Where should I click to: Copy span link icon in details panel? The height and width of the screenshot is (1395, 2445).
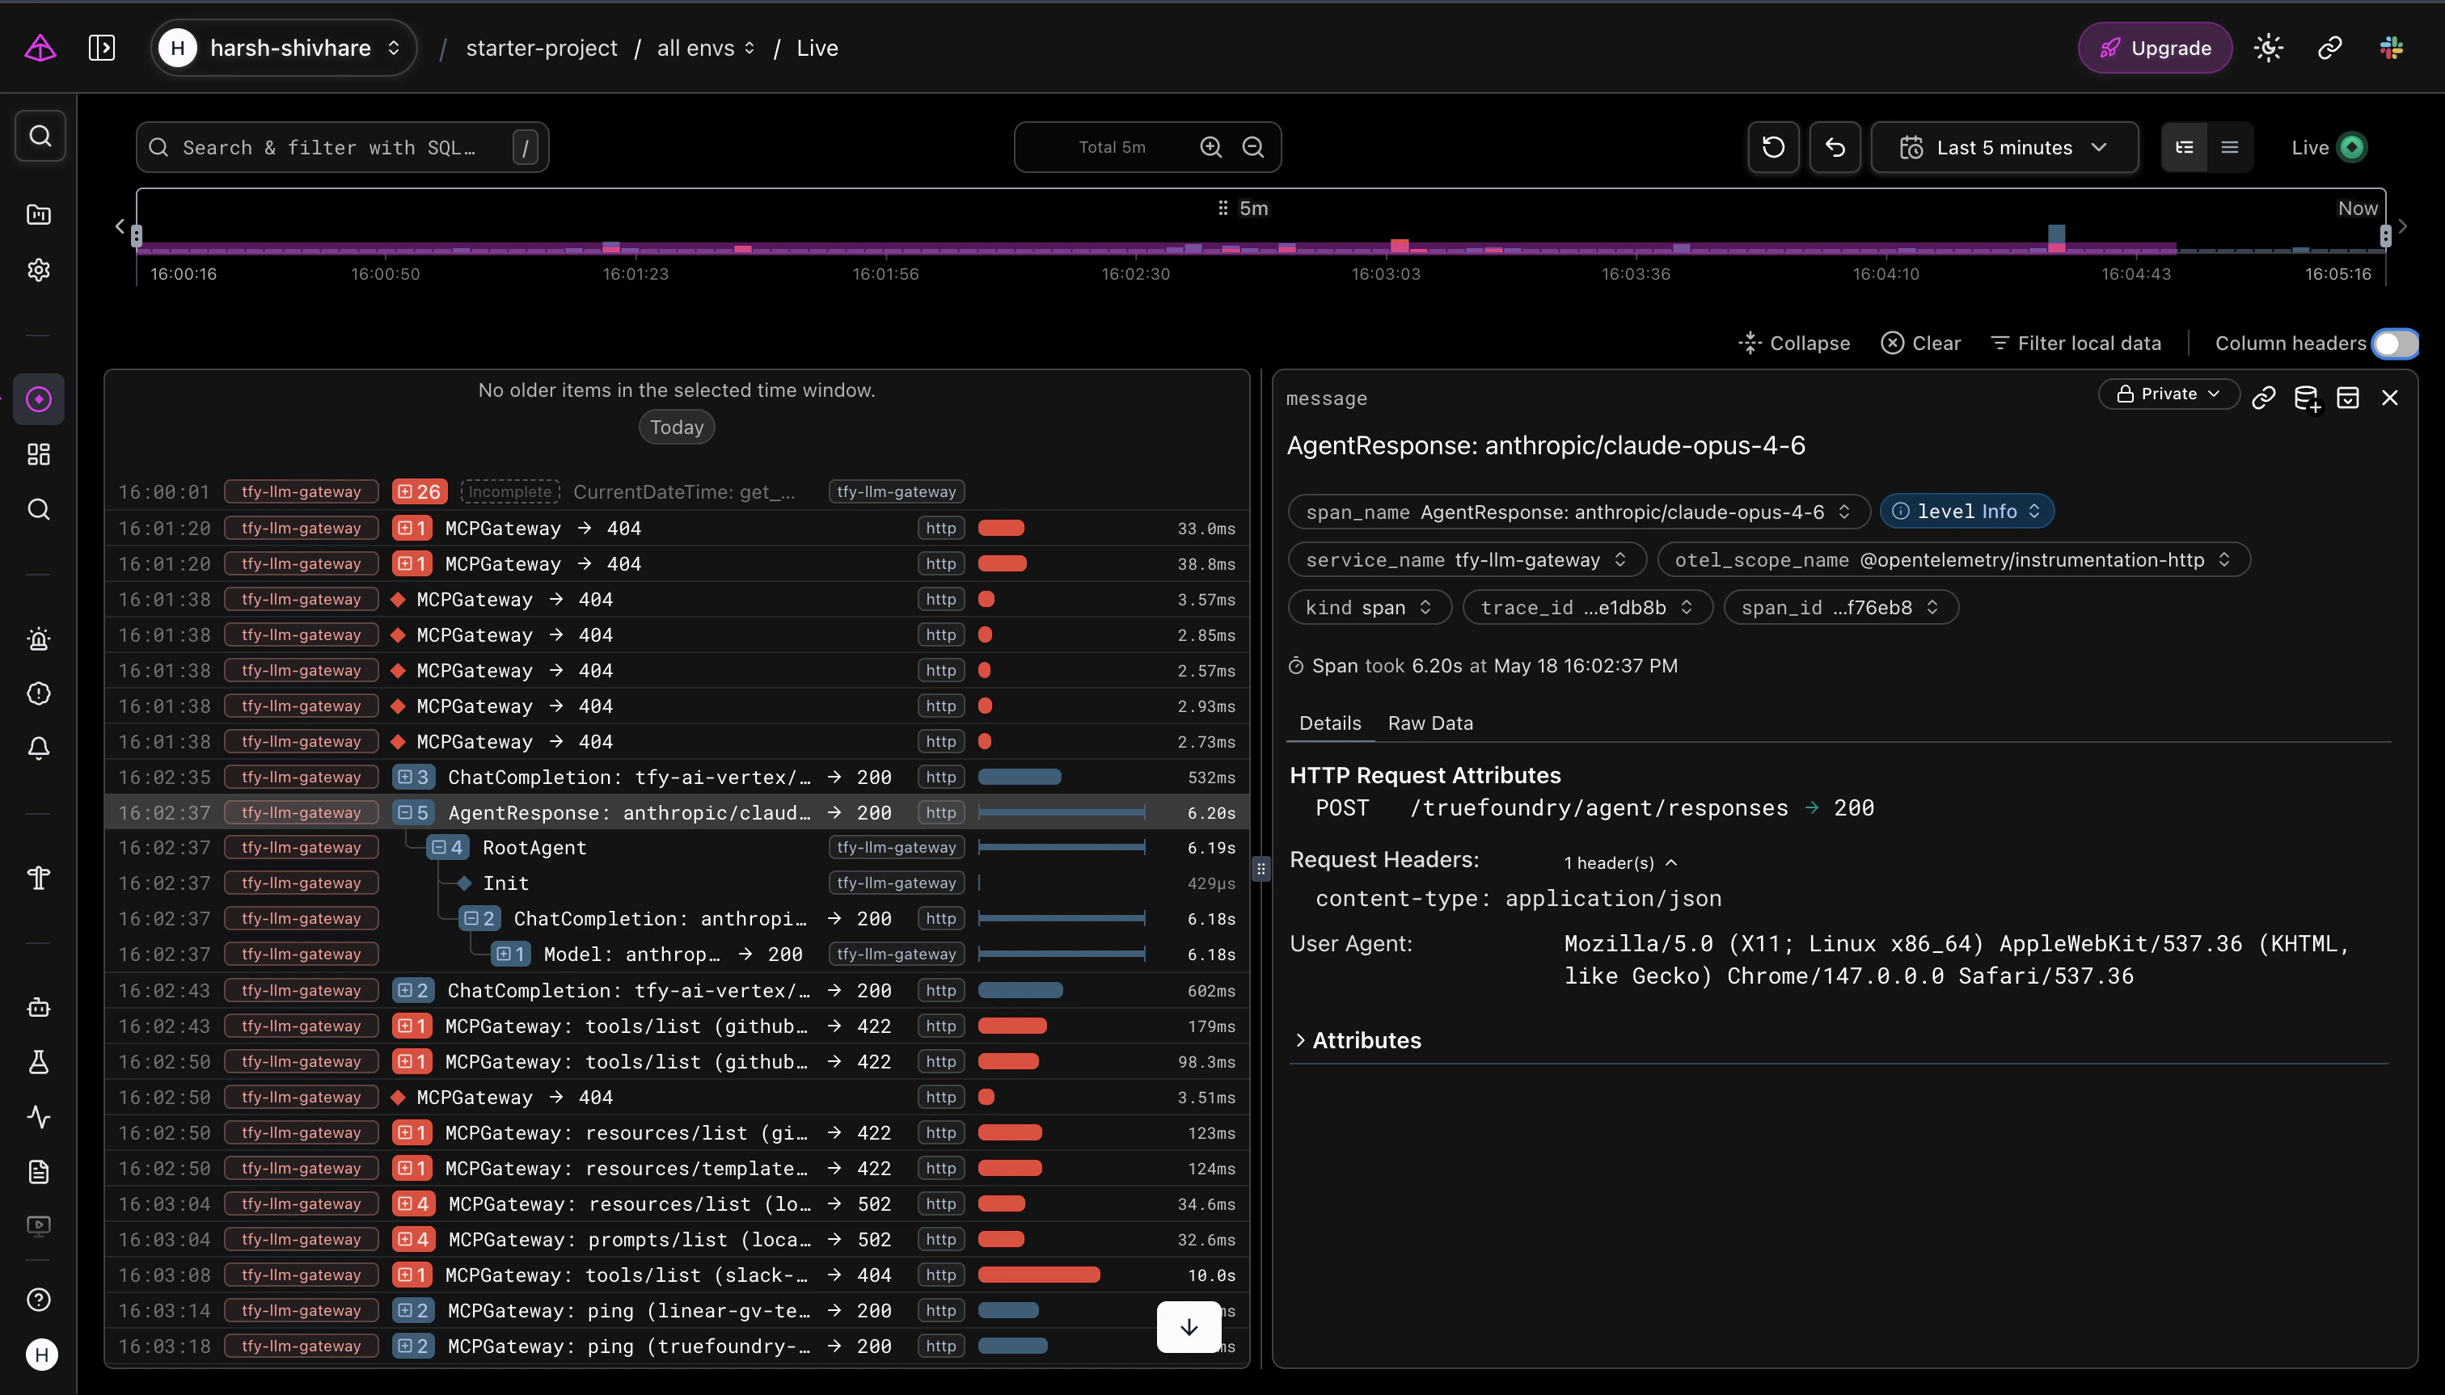point(2264,398)
